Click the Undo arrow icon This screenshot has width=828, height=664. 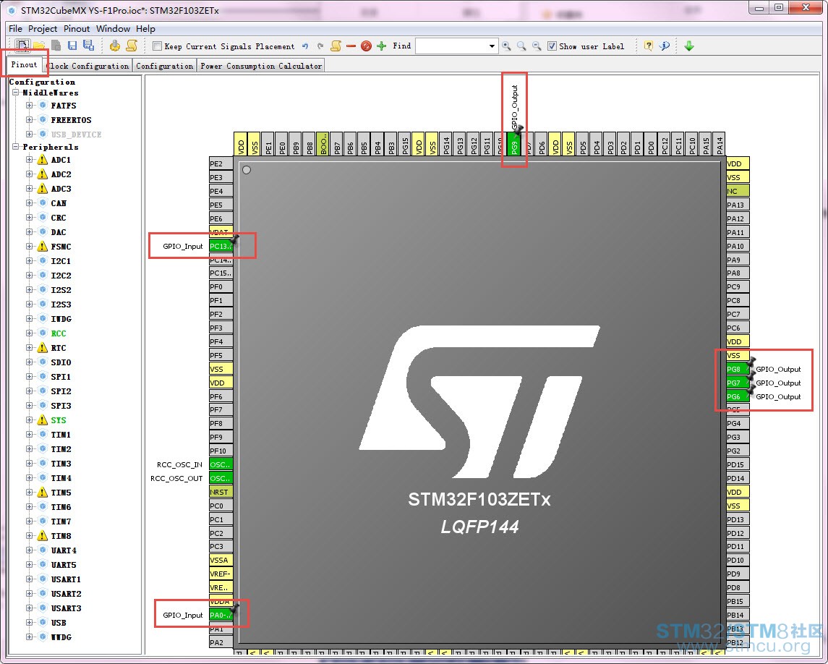(x=304, y=46)
